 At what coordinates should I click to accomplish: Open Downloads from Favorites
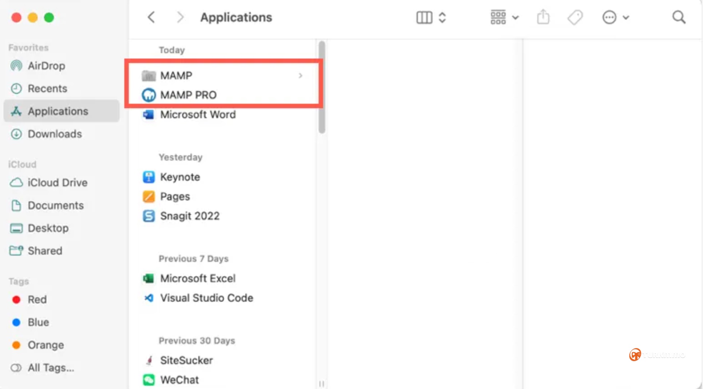point(55,134)
